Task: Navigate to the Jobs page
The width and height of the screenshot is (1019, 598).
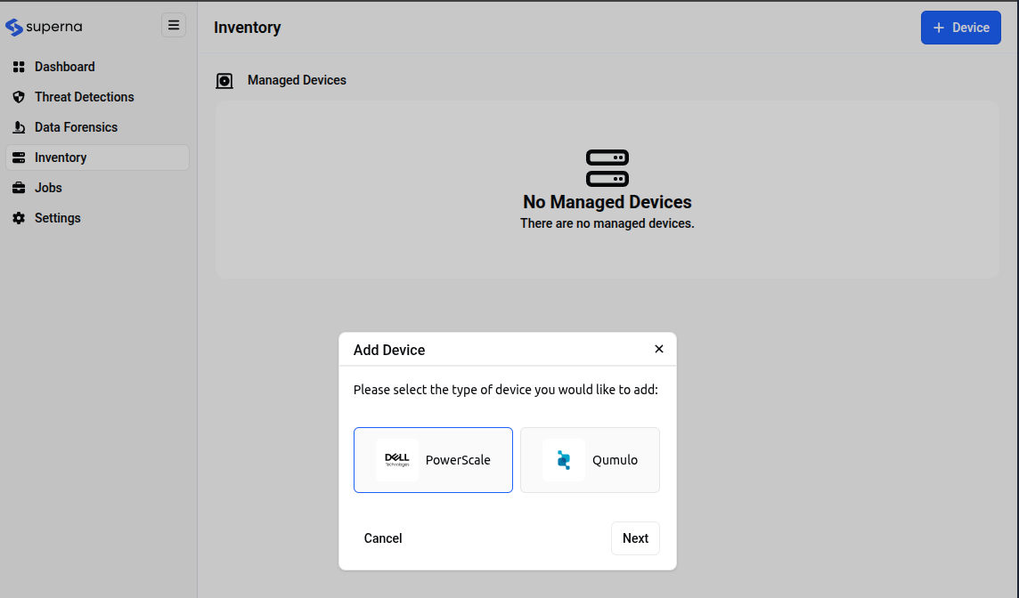Action: (48, 188)
